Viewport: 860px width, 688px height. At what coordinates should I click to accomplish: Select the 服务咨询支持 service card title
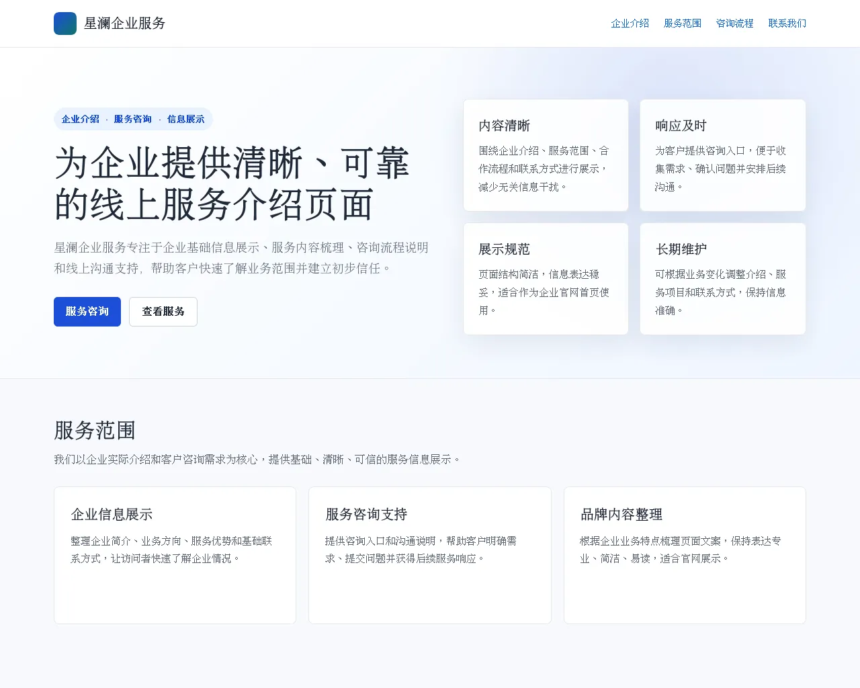click(x=366, y=515)
